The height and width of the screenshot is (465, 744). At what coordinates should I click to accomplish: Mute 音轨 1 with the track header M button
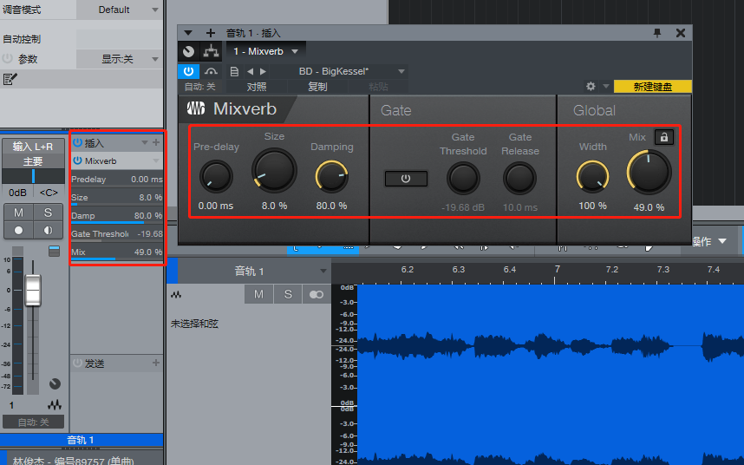point(258,294)
